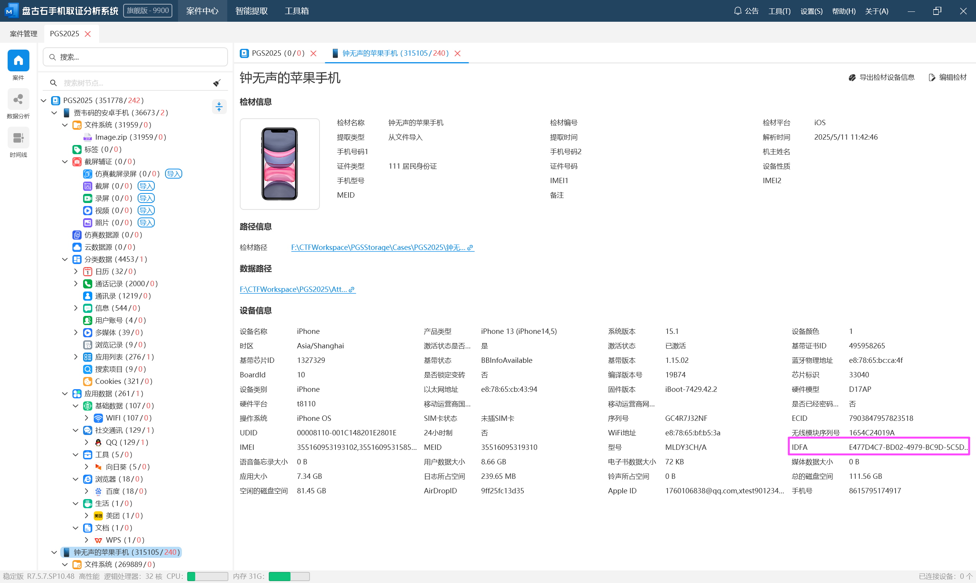Select the 截屏 tree node
The width and height of the screenshot is (976, 583).
[x=108, y=186]
